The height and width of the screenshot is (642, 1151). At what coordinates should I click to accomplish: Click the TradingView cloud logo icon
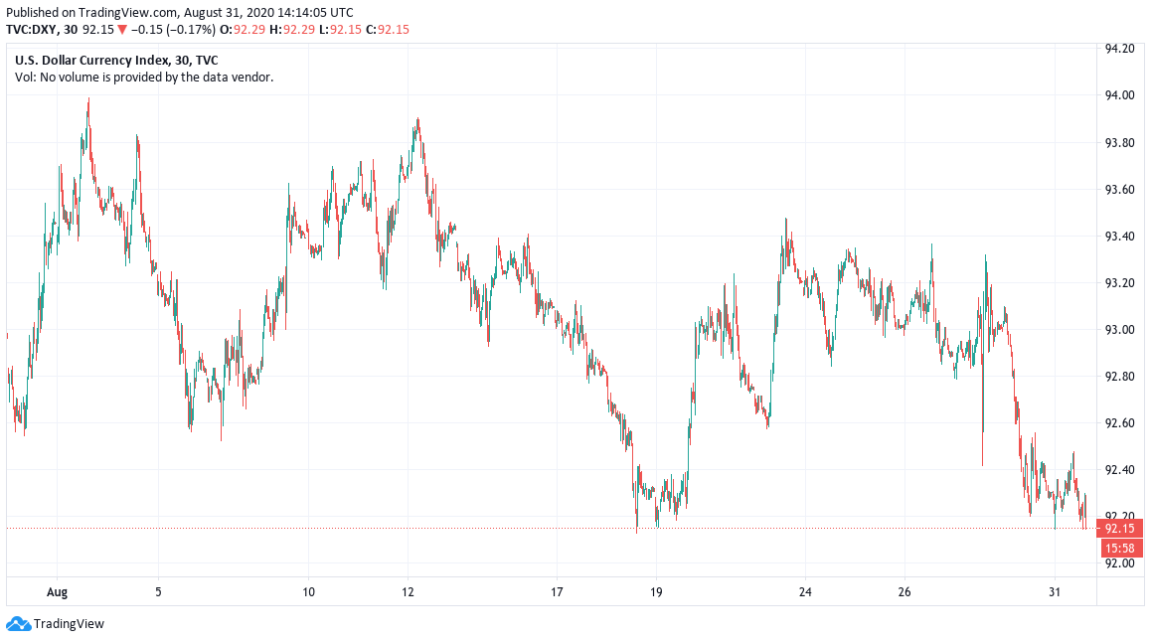(18, 624)
